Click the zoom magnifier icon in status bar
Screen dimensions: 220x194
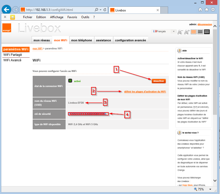[x=195, y=189]
